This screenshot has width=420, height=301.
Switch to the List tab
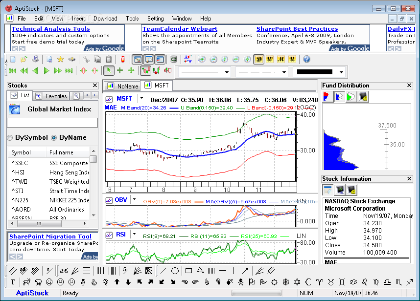20,95
